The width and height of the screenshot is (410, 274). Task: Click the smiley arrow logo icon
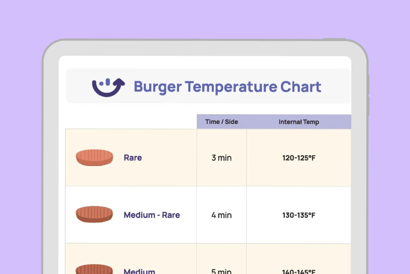pos(108,87)
